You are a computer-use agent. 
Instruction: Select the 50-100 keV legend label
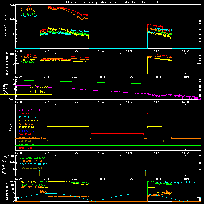(29, 16)
